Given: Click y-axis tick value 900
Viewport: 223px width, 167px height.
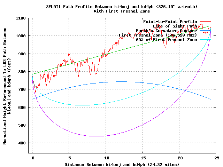Looking at the screenshot, I should (22, 54).
